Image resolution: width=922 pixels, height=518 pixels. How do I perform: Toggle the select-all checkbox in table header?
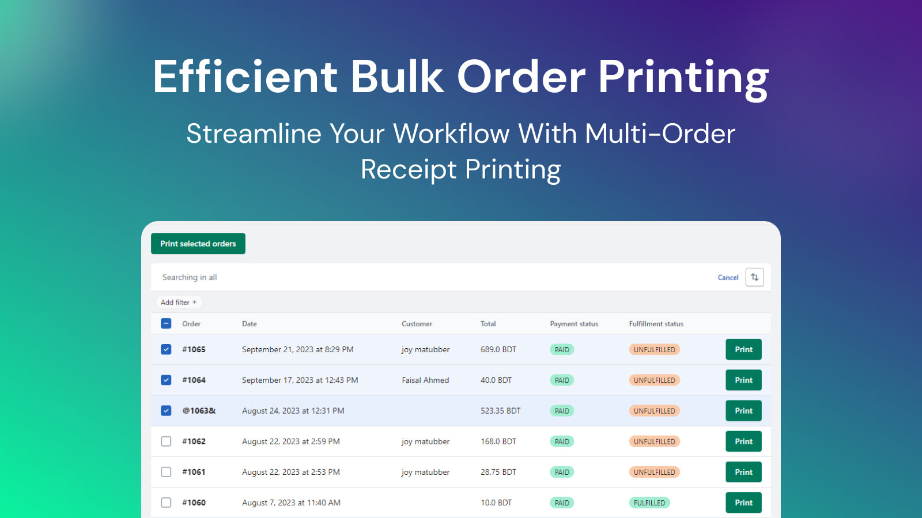click(166, 323)
